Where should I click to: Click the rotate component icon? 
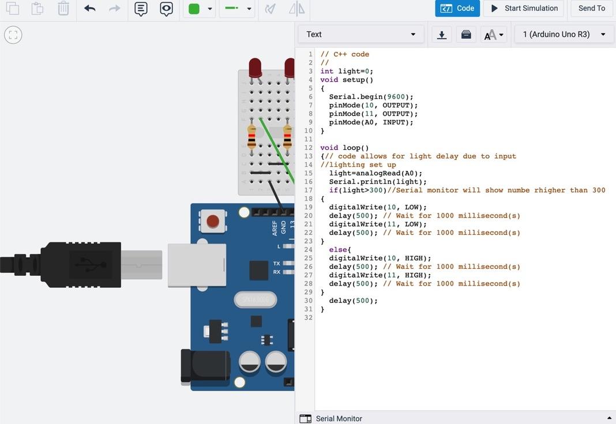click(x=271, y=9)
